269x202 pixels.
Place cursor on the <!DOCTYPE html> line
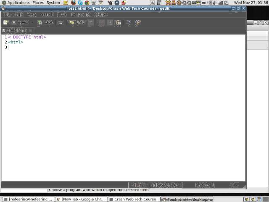pyautogui.click(x=27, y=37)
